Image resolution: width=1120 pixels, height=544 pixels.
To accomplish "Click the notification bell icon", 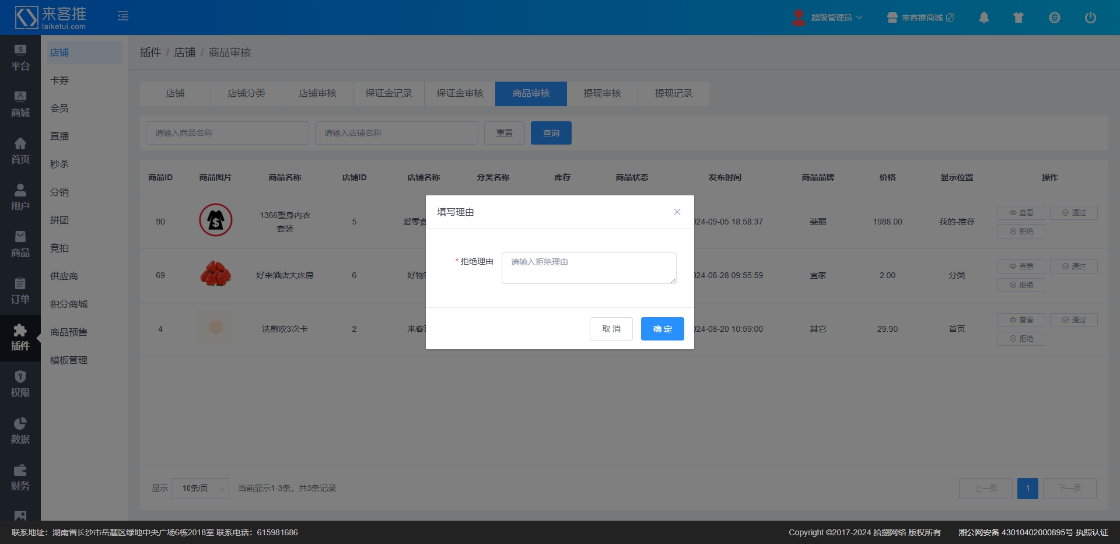I will pos(984,17).
